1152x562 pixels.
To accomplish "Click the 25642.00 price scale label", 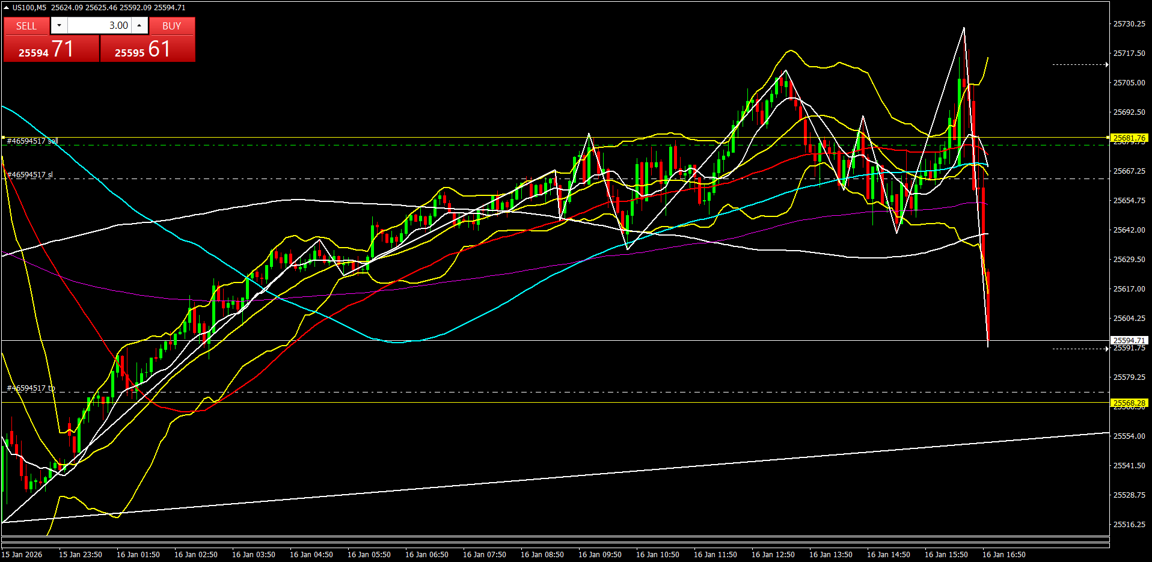I will [x=1129, y=230].
